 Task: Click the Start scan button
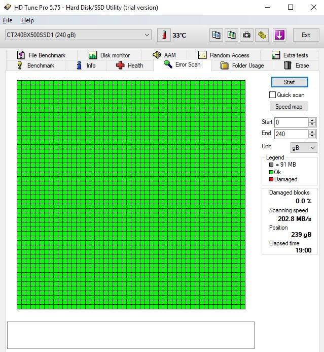[290, 82]
